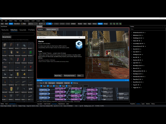The width and height of the screenshot is (166, 124).
Task: Open the Perspective view dropdown
Action: [41, 29]
